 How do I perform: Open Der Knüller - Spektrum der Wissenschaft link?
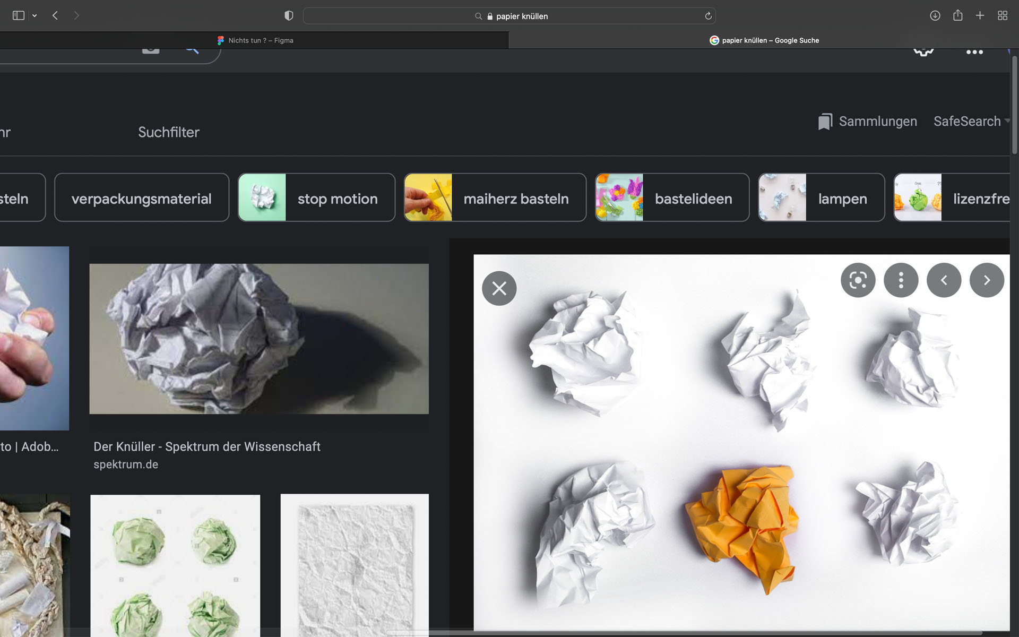tap(207, 447)
